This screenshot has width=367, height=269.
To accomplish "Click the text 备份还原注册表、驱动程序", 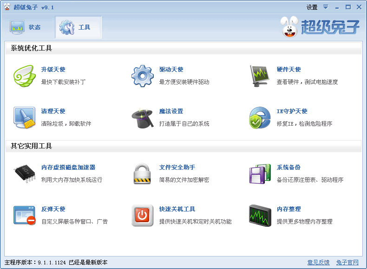I will pyautogui.click(x=310, y=180).
